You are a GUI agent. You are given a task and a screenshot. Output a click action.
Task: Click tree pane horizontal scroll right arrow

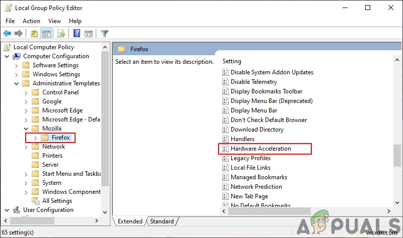tap(97, 220)
